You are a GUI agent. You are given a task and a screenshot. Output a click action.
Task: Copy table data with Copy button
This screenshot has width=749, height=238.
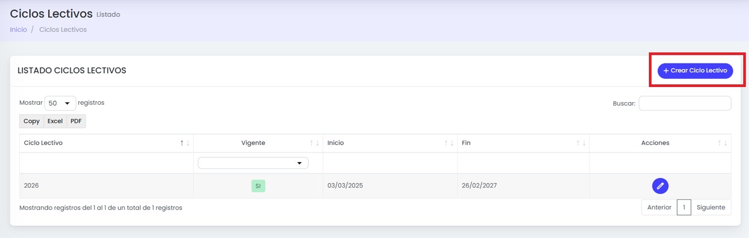[31, 121]
